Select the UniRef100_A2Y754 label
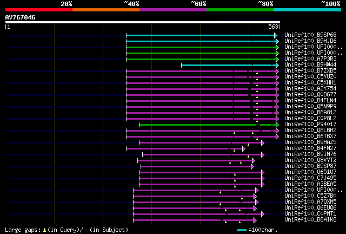Viewport: 346px width, 234px height. pyautogui.click(x=310, y=89)
